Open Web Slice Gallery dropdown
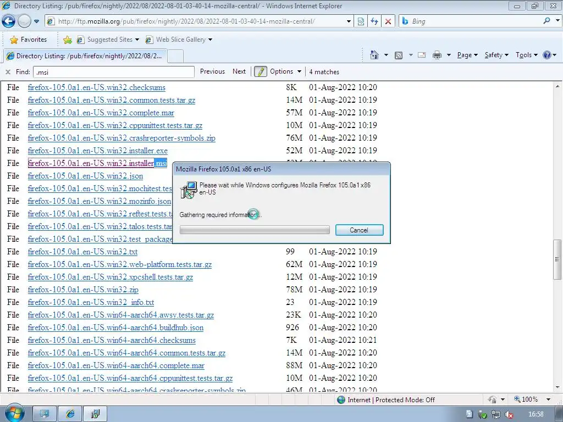Image resolution: width=563 pixels, height=422 pixels. (x=179, y=40)
